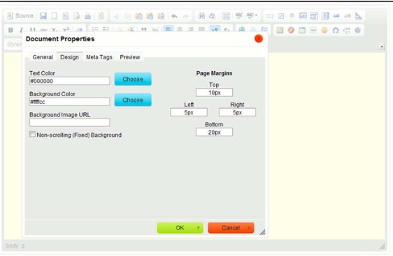Click the orange Cancel button
The image size is (393, 256).
(231, 228)
